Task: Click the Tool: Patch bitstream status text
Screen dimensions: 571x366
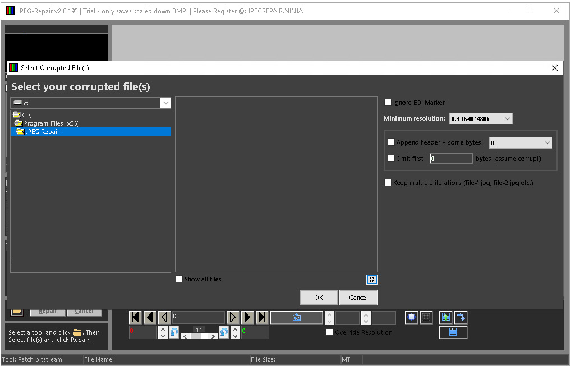Action: pos(32,359)
